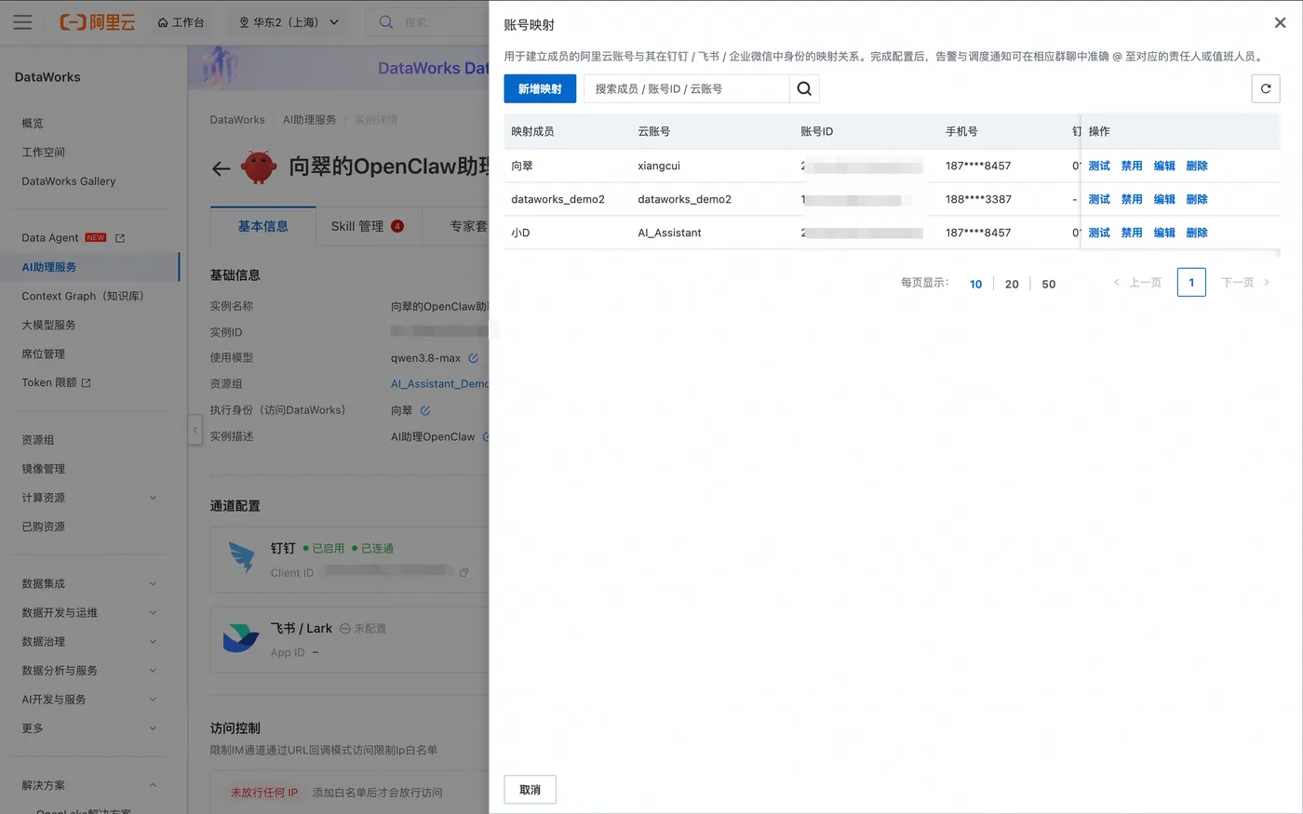Go to next page with 下一页

click(1245, 282)
